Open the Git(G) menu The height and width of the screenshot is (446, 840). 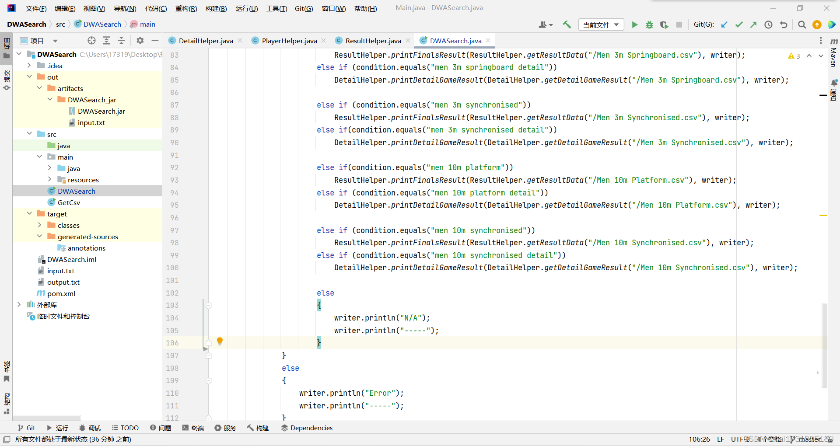(x=304, y=8)
